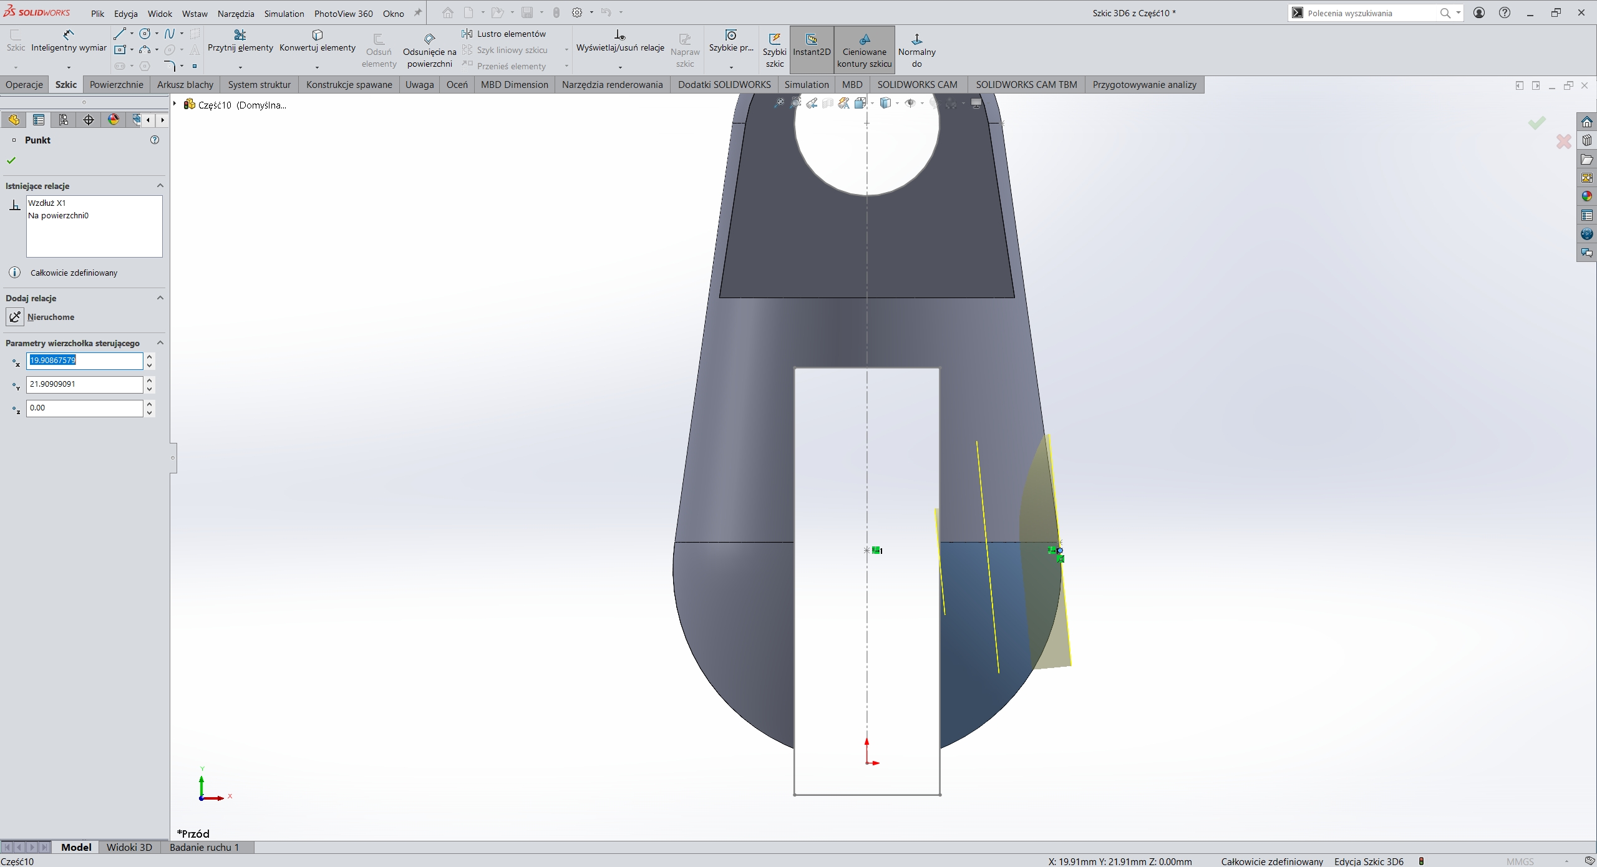Click Lustro elementów mirror tool
Image resolution: width=1597 pixels, height=867 pixels.
tap(504, 34)
